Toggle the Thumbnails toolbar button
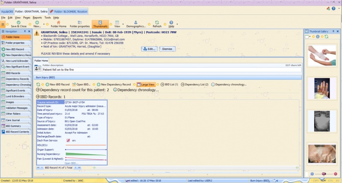342x183 pixels. (100, 24)
